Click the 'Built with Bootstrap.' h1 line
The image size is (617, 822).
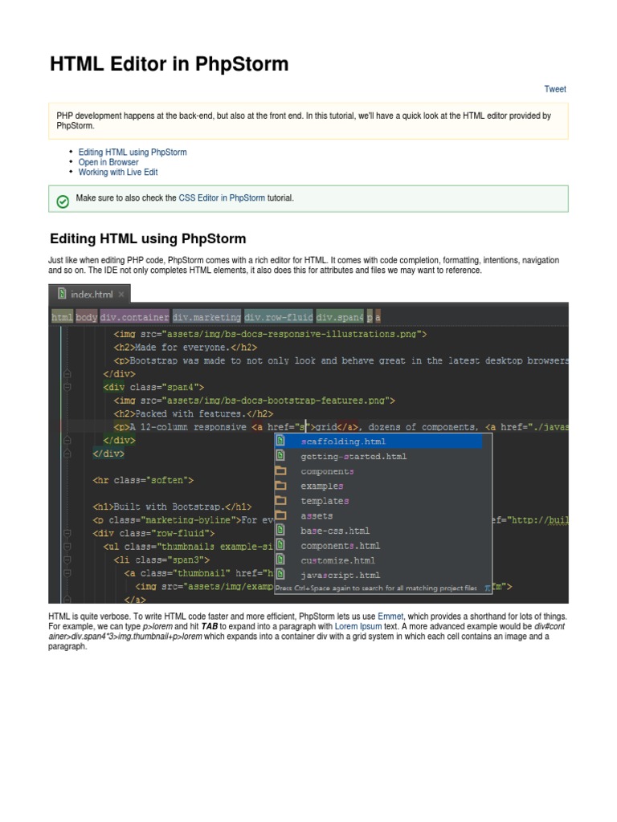[x=172, y=507]
